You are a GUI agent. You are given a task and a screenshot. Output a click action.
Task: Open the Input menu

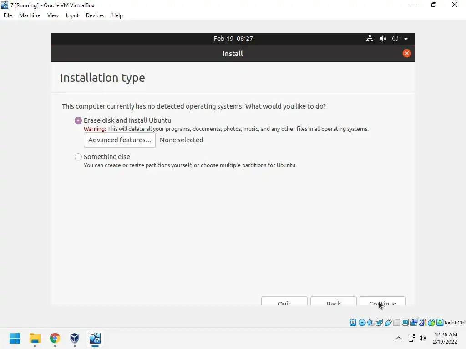(x=72, y=15)
